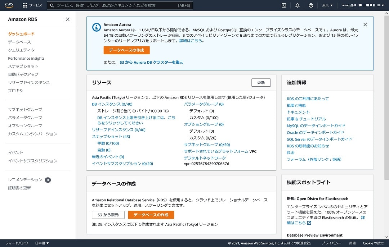The image size is (389, 247).
Task: Open 自動バックアップ in the sidebar
Action: tap(23, 74)
